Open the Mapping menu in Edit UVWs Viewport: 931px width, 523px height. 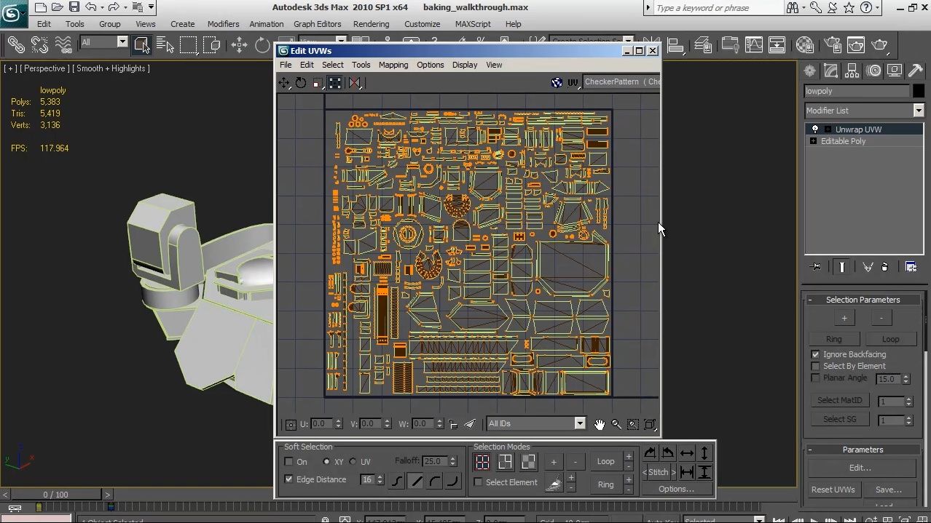393,65
